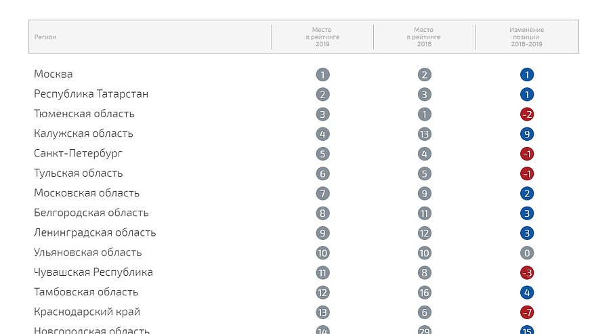Click the Регион column header
The image size is (594, 334).
tap(45, 37)
